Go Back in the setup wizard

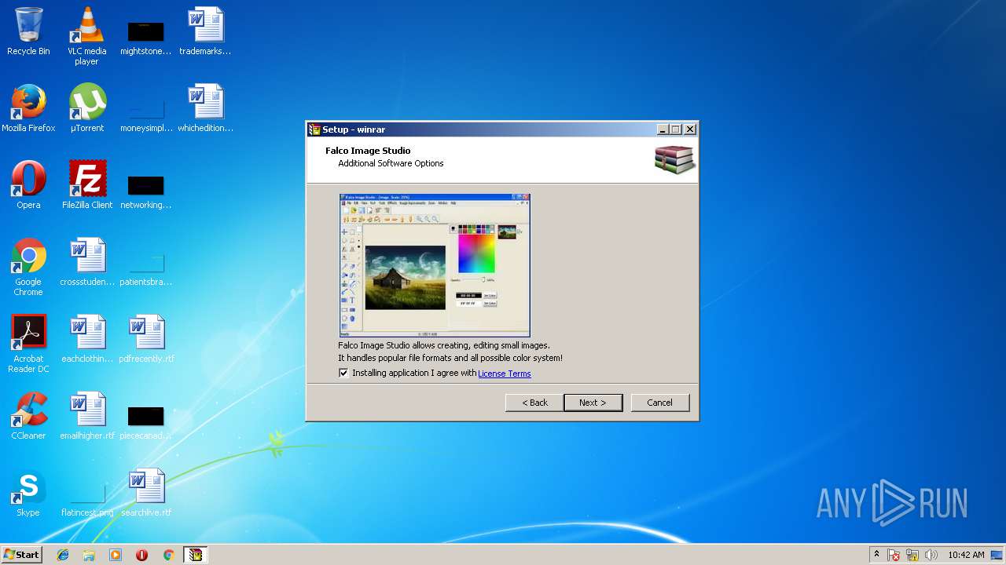[x=534, y=403]
